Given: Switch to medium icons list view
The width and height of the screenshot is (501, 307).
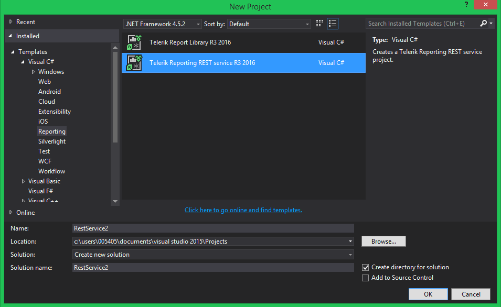Looking at the screenshot, I should (x=333, y=24).
